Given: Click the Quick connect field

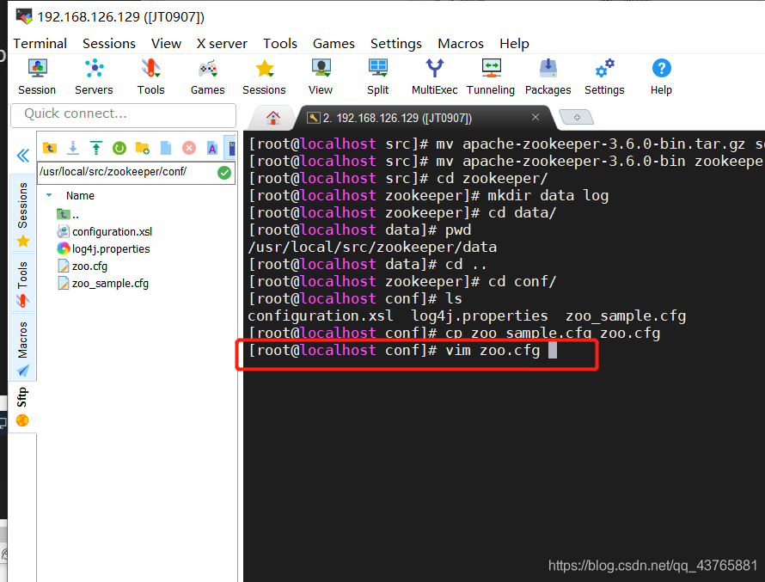Looking at the screenshot, I should click(124, 115).
